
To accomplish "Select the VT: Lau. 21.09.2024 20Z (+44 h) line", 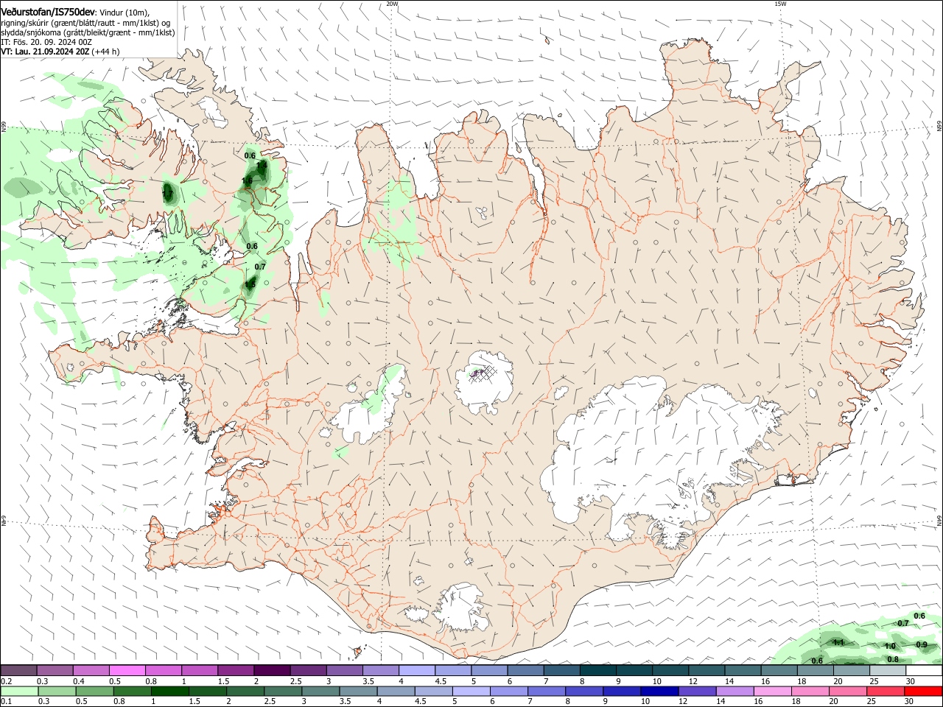I will pyautogui.click(x=60, y=52).
